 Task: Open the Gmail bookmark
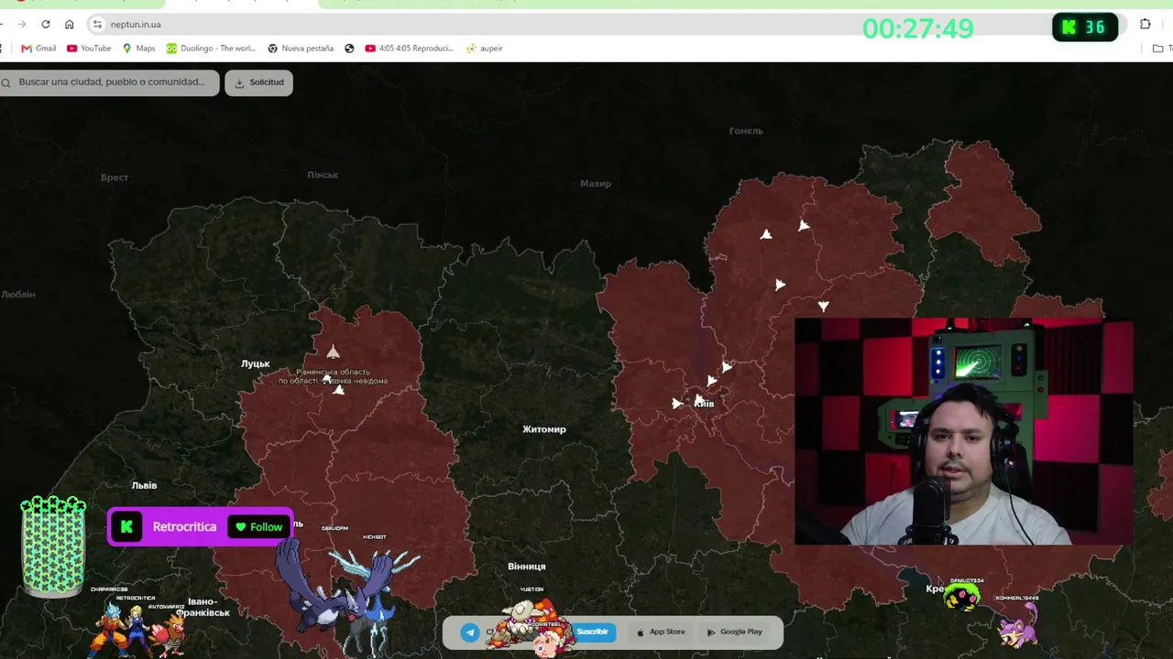pos(38,49)
